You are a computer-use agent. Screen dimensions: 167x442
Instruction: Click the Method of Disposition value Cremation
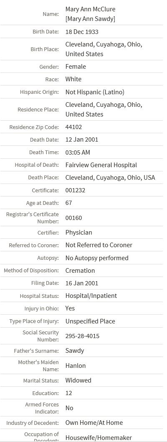pos(80,270)
